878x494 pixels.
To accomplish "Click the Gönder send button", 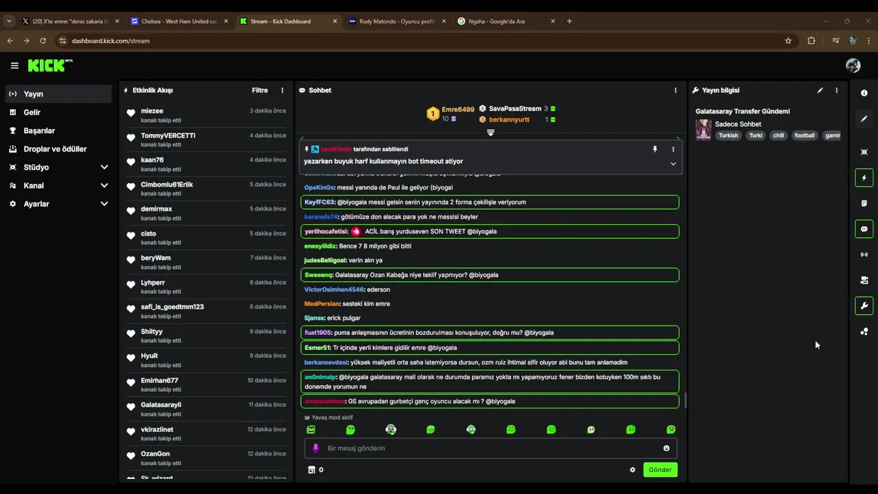I will (x=661, y=470).
